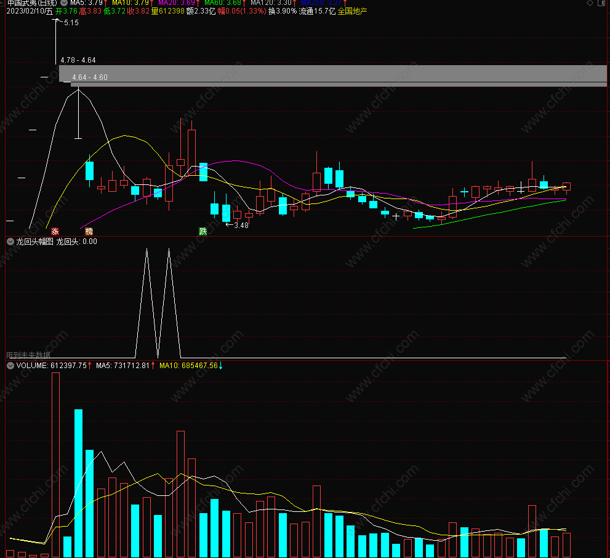Click the diamond icon at top right
This screenshot has width=610, height=558.
(x=590, y=2)
